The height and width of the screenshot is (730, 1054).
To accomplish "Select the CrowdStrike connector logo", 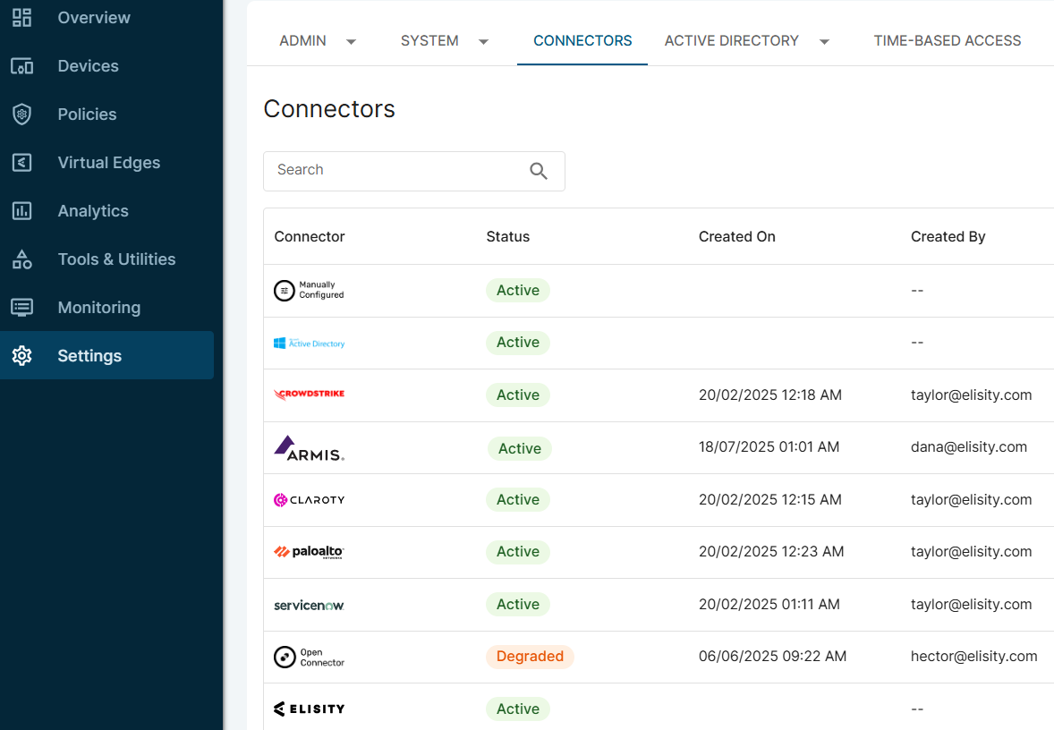I will tap(309, 395).
